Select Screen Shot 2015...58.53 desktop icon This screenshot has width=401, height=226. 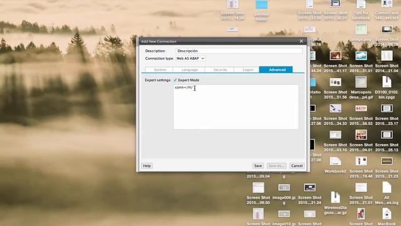361,109
